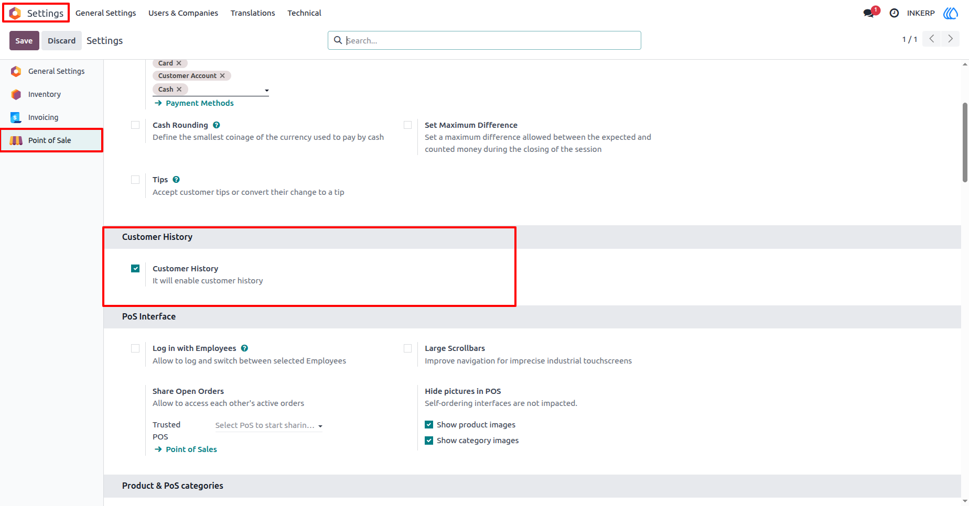
Task: Open the Technical menu
Action: [304, 13]
